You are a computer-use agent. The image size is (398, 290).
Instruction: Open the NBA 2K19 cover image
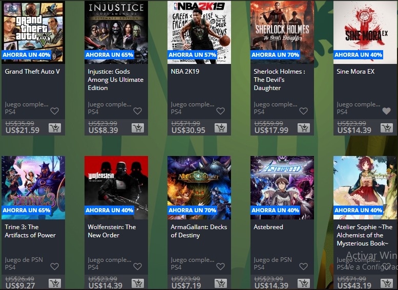199,32
